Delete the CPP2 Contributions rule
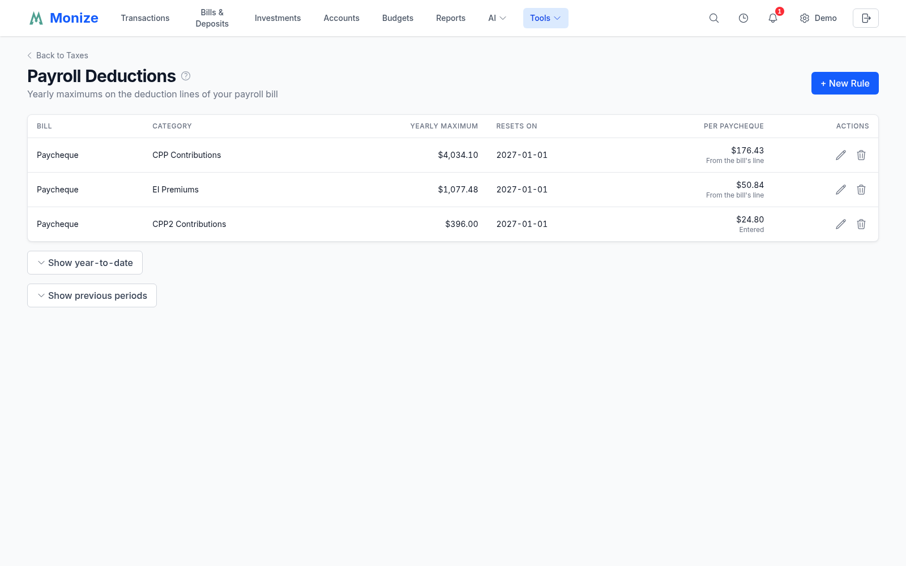The width and height of the screenshot is (906, 566). tap(861, 224)
